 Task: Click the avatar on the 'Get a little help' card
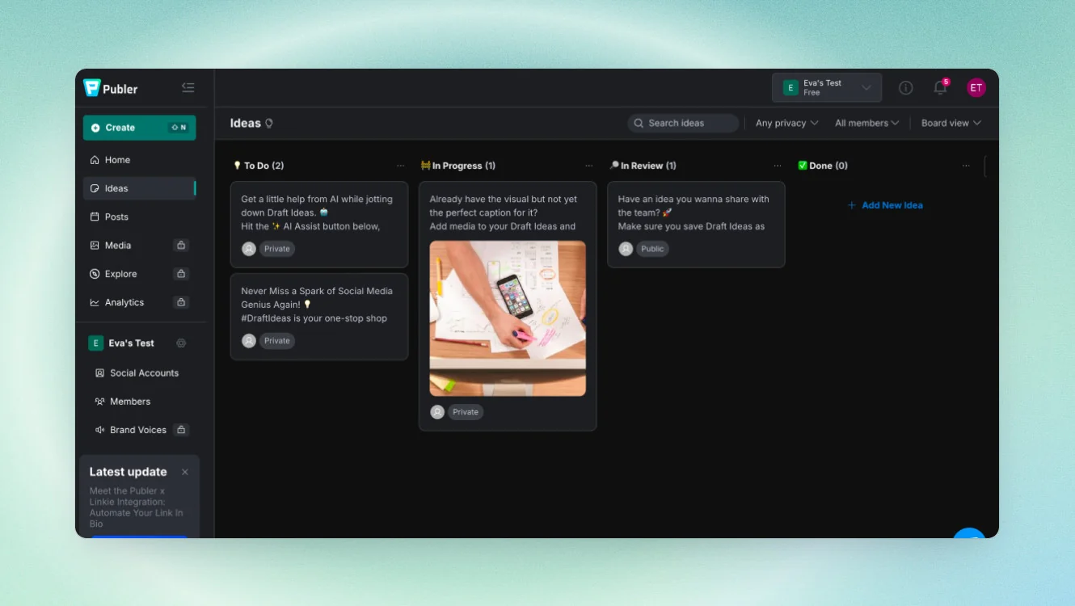click(249, 249)
